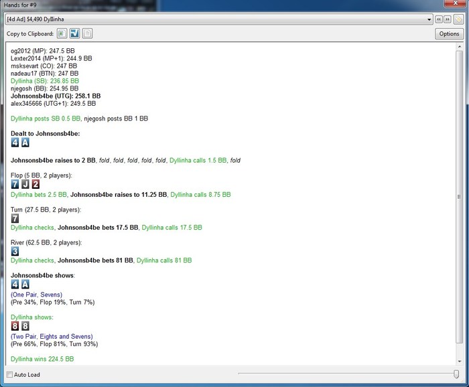The image size is (469, 387).
Task: Click 'Dyllinha calls 8.75 BB' text
Action: pyautogui.click(x=201, y=195)
